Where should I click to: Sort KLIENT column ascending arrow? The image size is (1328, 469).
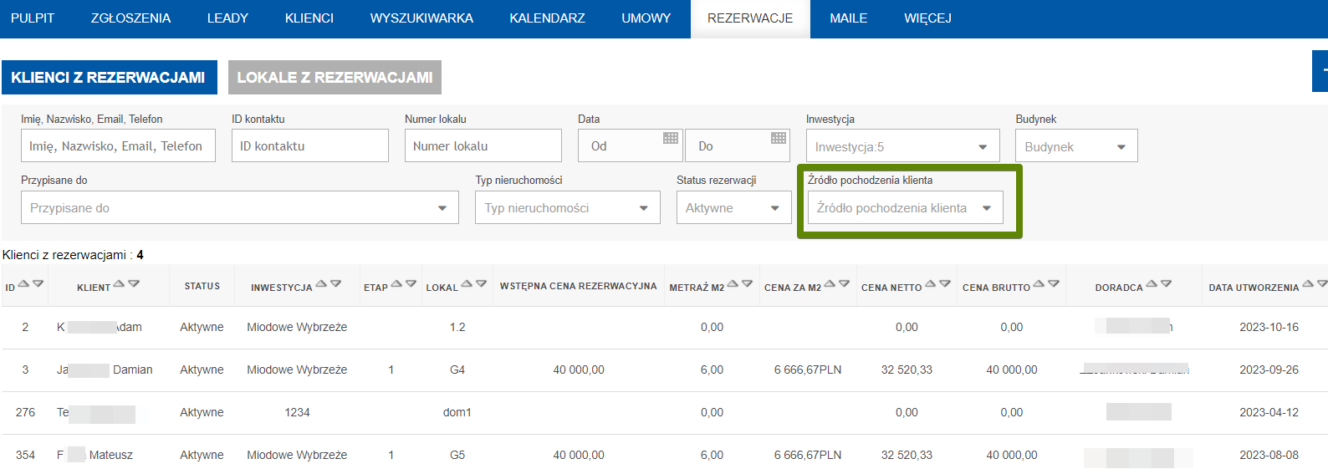(119, 284)
